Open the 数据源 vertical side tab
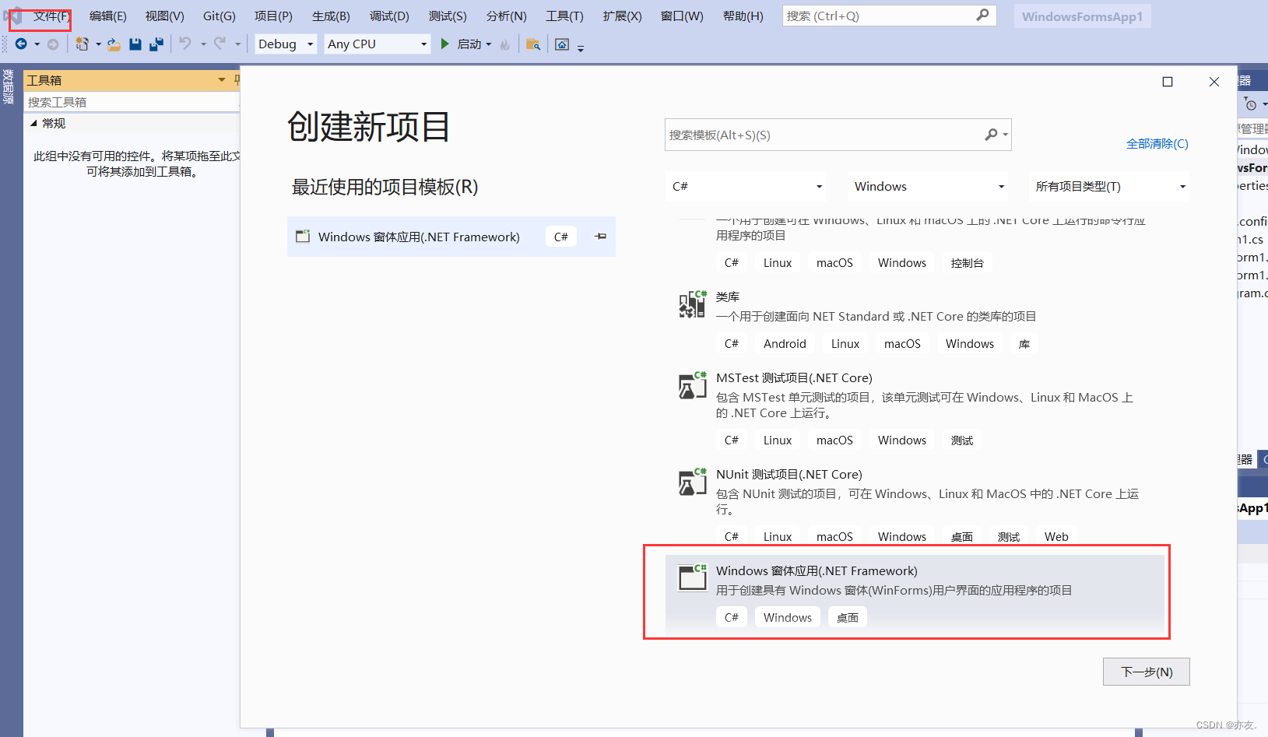Image resolution: width=1268 pixels, height=737 pixels. [x=8, y=86]
